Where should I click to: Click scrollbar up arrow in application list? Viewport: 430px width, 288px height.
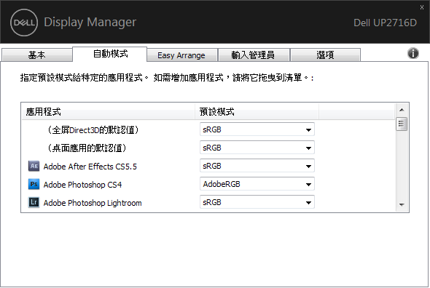point(402,110)
